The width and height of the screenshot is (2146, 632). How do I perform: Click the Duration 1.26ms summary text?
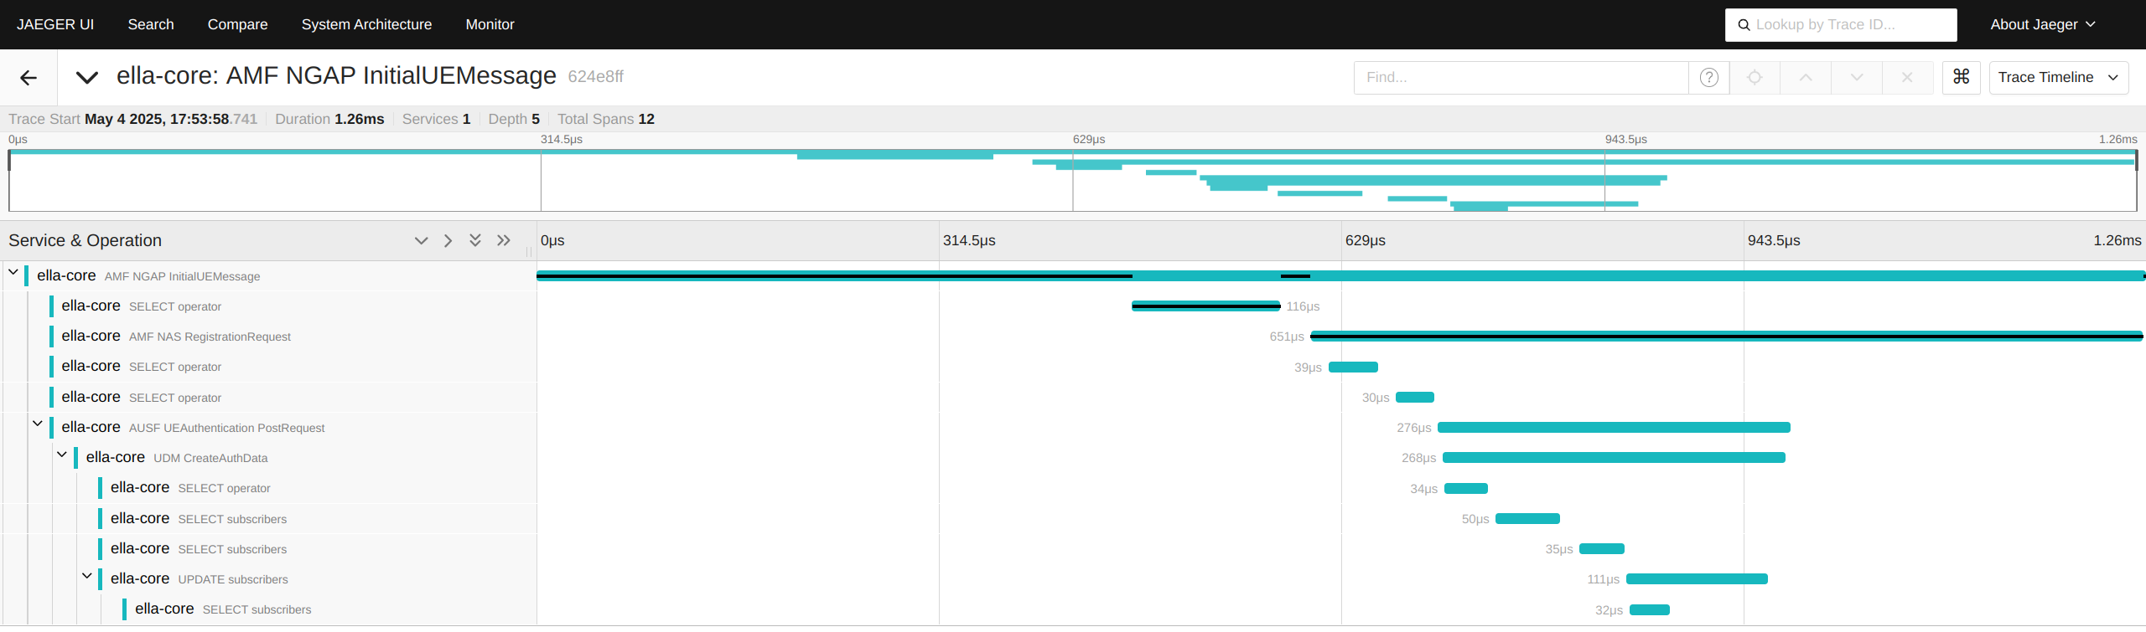[x=329, y=120]
